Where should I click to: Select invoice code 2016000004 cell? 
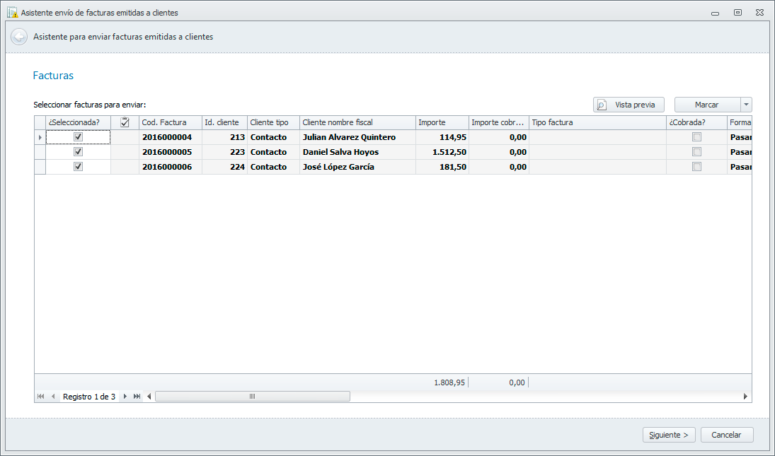click(171, 137)
